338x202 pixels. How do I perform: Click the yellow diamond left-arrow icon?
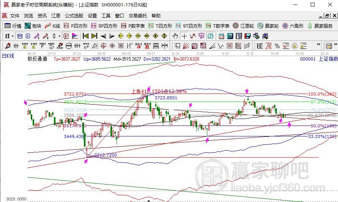point(120,36)
